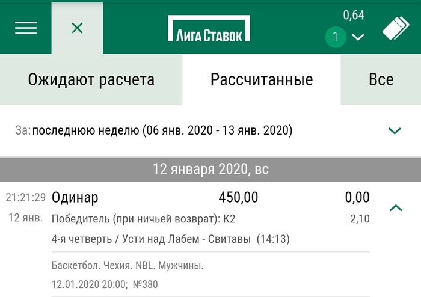The height and width of the screenshot is (297, 421).
Task: Select the Рассчитанные tab
Action: pyautogui.click(x=262, y=79)
